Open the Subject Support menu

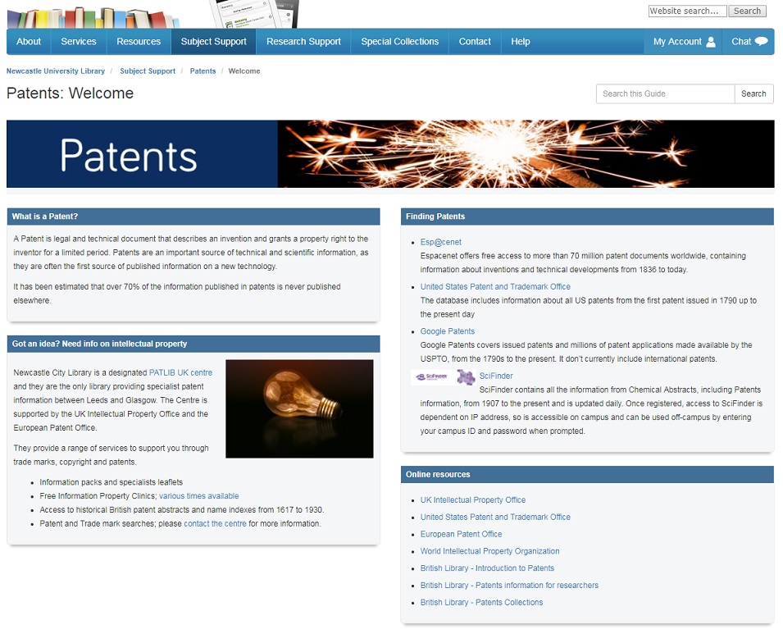point(213,42)
